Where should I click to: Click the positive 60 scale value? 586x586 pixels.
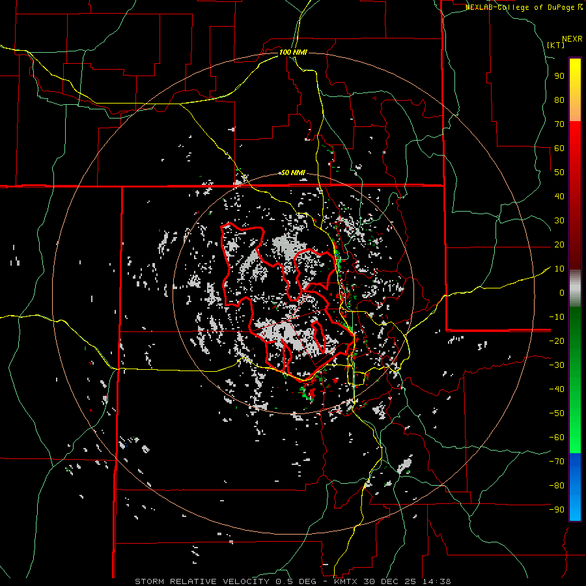559,148
